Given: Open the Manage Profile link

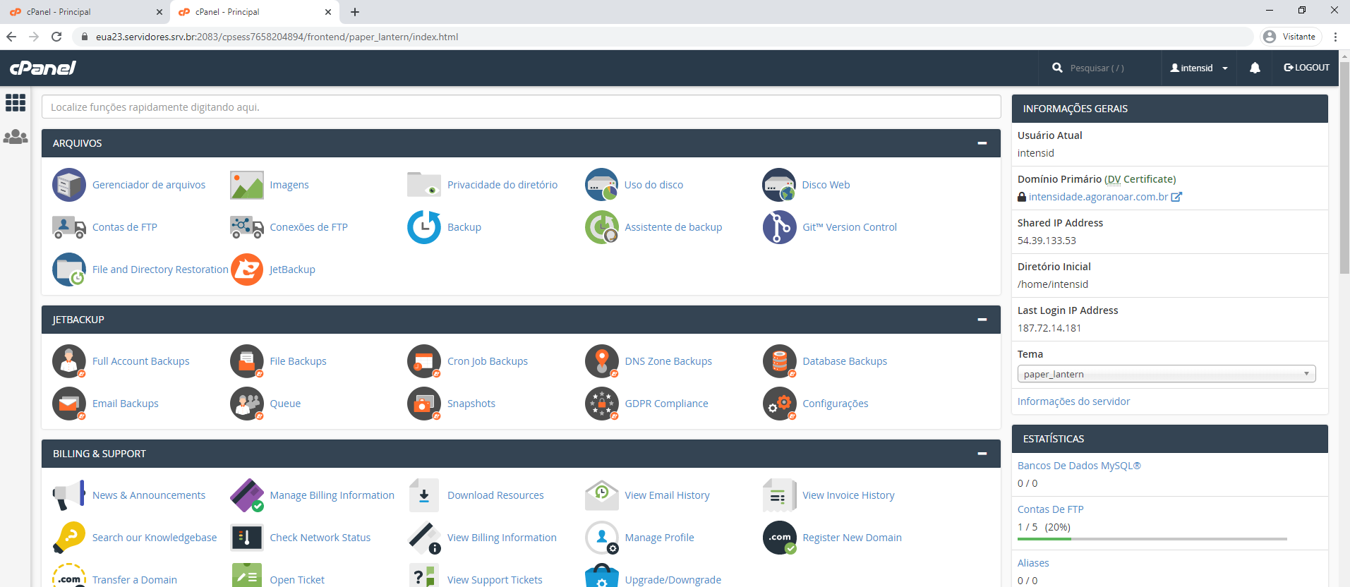Looking at the screenshot, I should coord(659,538).
